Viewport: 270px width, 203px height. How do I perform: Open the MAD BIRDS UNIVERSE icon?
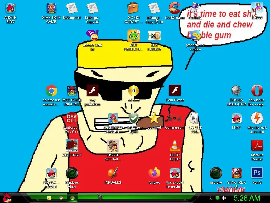click(x=72, y=91)
